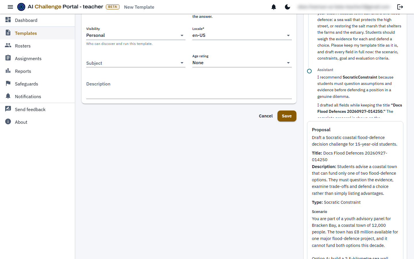The height and width of the screenshot is (259, 414).
Task: Open Templates section
Action: click(37, 33)
